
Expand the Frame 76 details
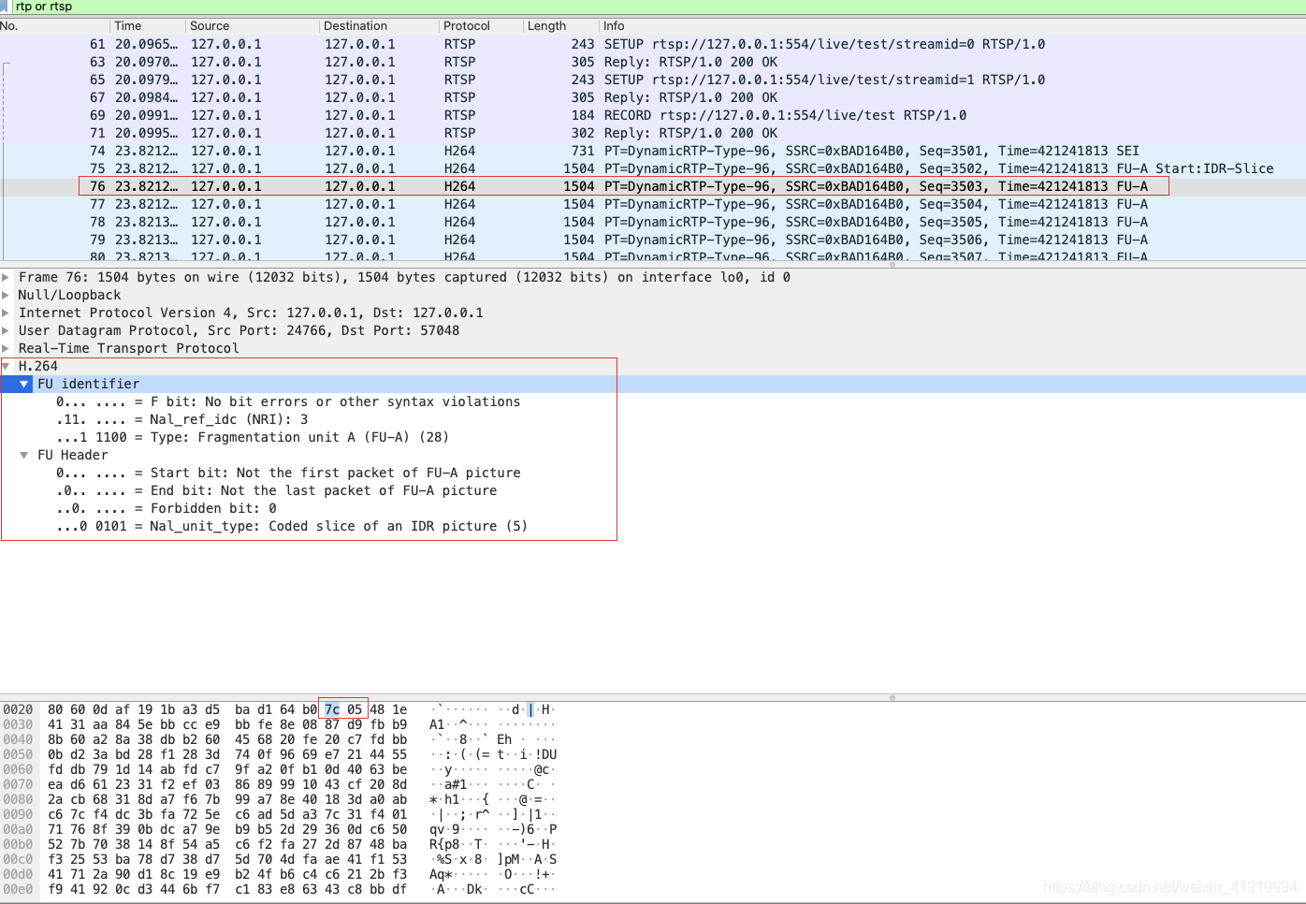6,277
